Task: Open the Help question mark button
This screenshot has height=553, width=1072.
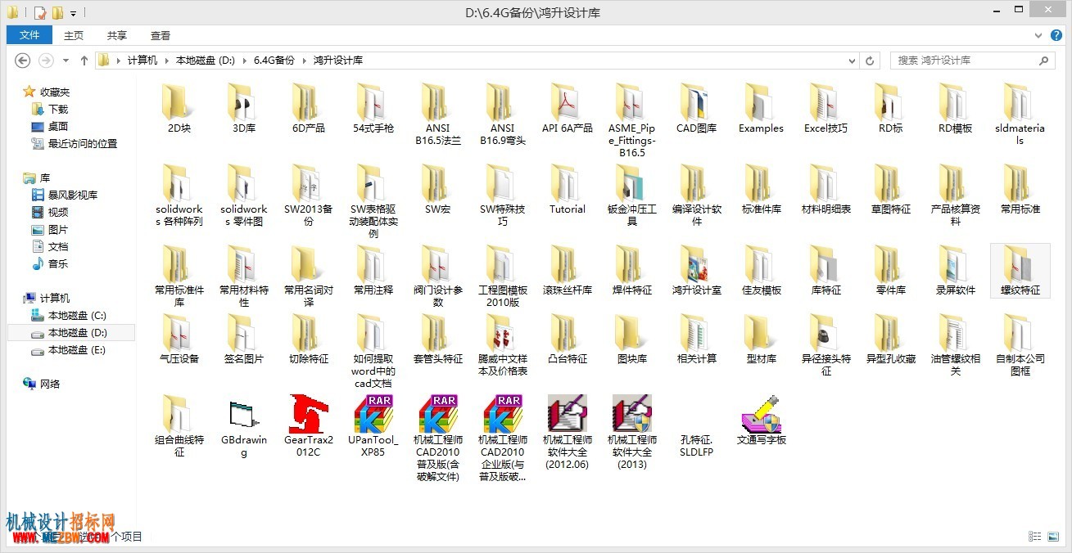Action: click(1057, 35)
